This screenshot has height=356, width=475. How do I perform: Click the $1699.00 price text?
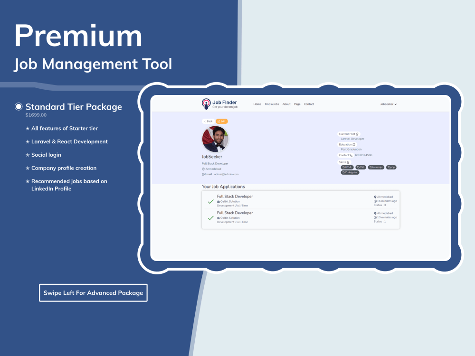click(x=36, y=115)
